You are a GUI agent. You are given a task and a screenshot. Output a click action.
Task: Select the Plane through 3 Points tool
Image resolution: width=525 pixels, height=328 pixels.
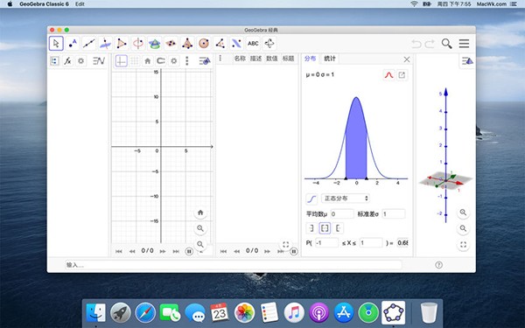click(171, 44)
